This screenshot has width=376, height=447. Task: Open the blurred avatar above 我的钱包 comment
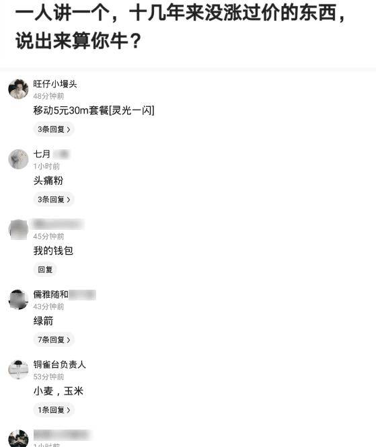(18, 229)
